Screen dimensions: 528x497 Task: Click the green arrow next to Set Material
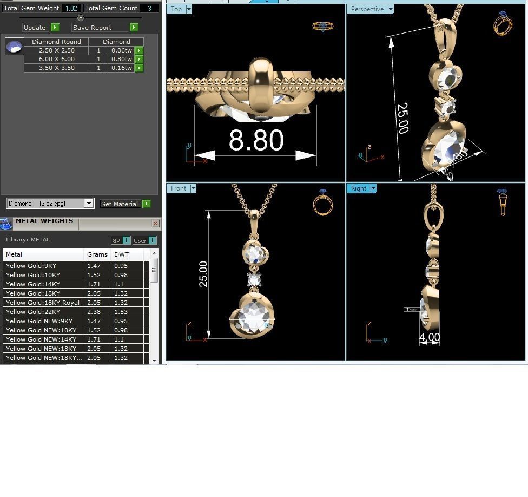coord(147,204)
